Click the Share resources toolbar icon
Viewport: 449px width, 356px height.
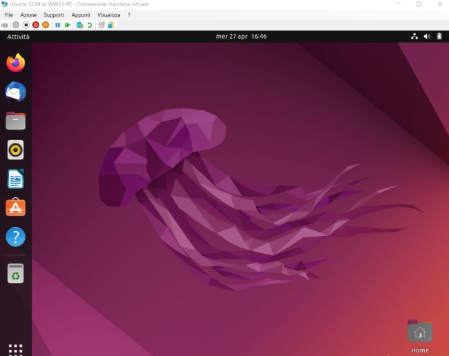[111, 25]
